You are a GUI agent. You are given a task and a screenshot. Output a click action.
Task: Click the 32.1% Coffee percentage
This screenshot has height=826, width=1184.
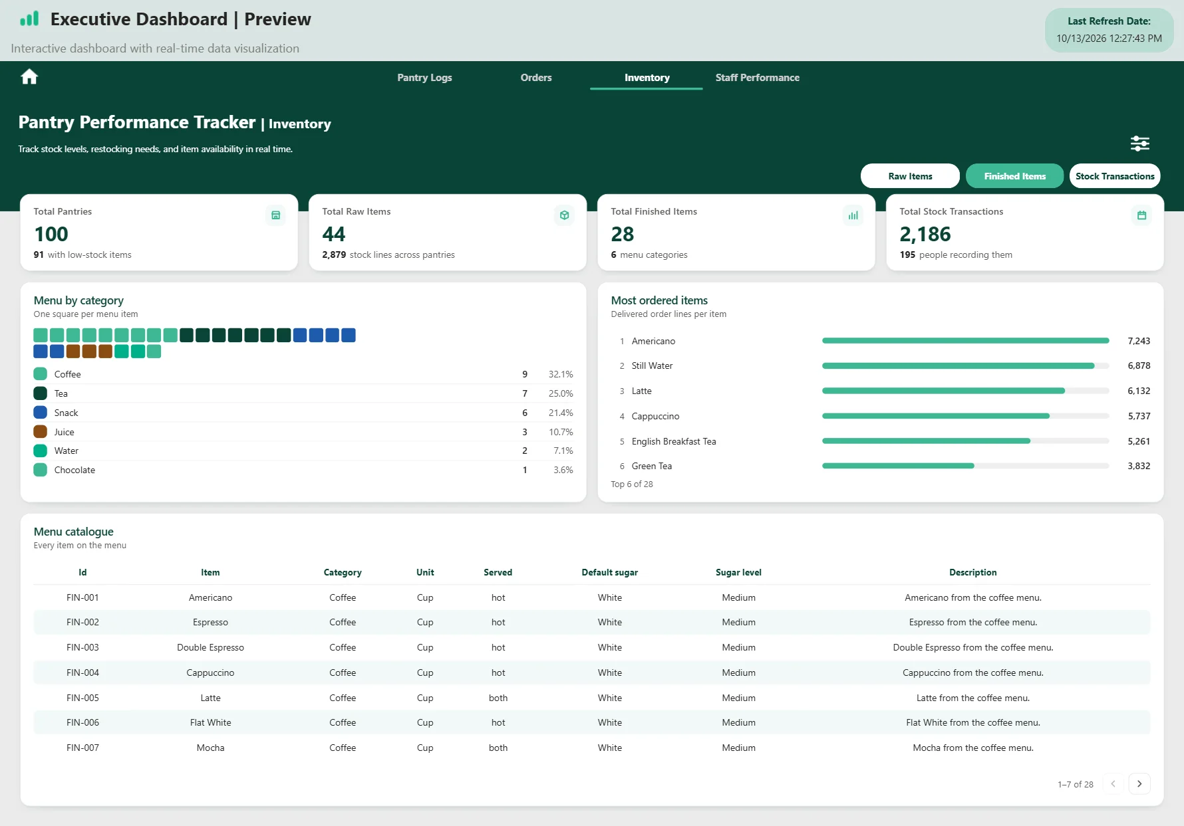point(561,374)
